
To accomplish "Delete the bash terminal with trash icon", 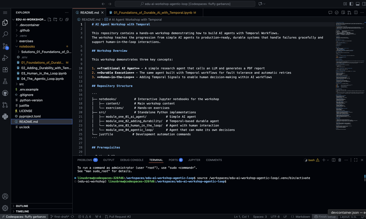I will [x=340, y=160].
